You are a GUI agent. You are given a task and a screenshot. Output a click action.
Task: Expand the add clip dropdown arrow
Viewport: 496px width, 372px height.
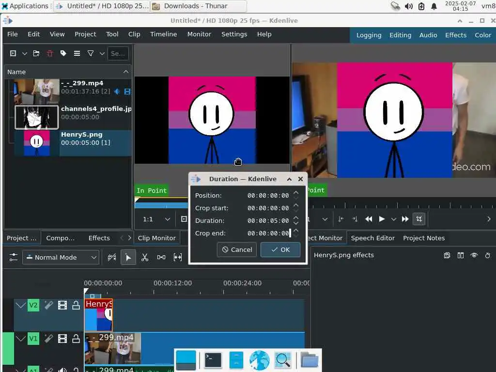tap(24, 53)
